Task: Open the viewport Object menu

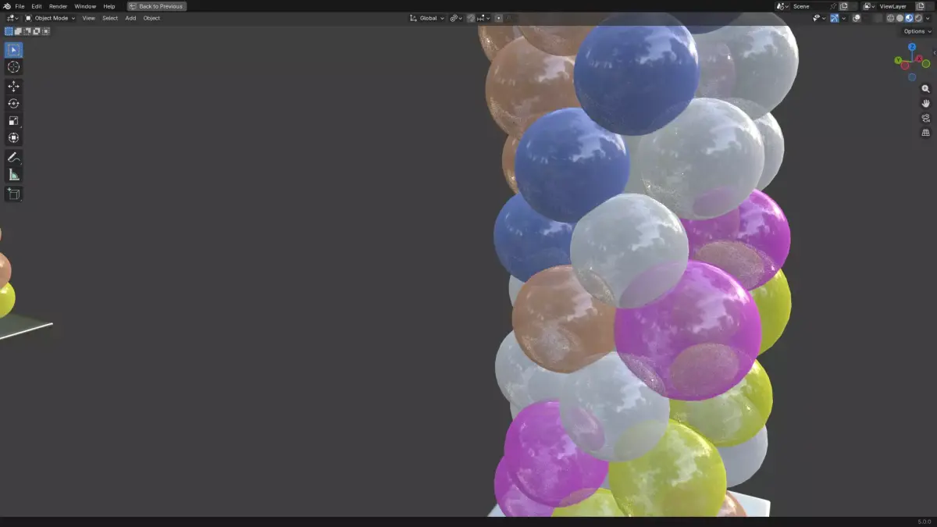Action: 151,18
